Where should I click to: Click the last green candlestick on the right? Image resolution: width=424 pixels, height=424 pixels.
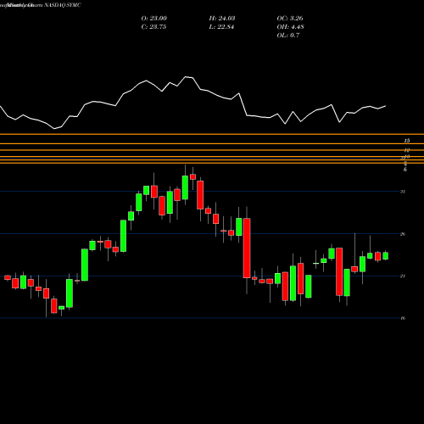click(x=385, y=256)
